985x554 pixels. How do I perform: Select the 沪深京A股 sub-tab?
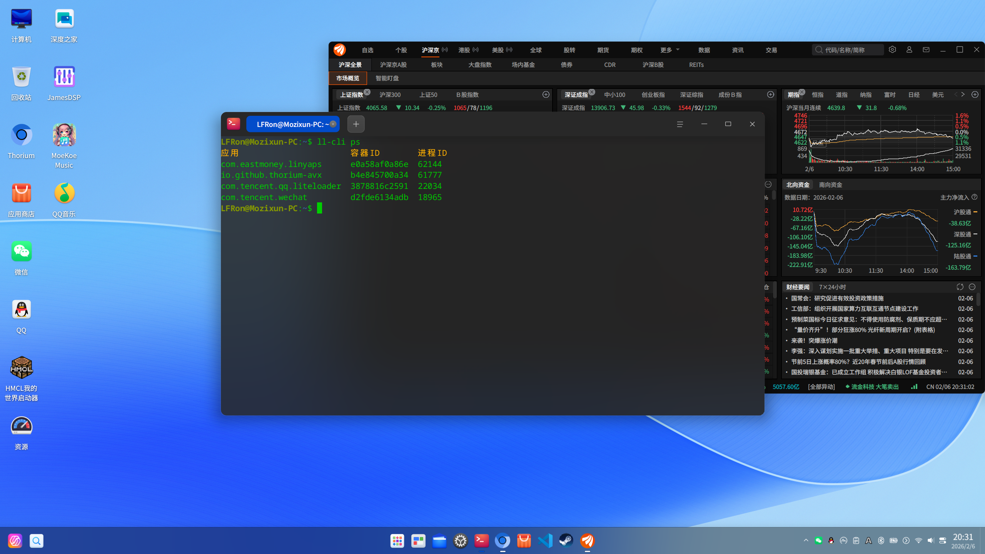click(393, 65)
